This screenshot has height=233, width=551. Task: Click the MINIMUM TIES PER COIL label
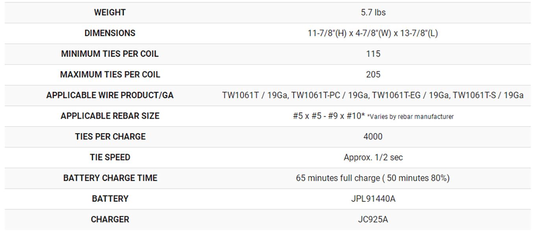(110, 54)
